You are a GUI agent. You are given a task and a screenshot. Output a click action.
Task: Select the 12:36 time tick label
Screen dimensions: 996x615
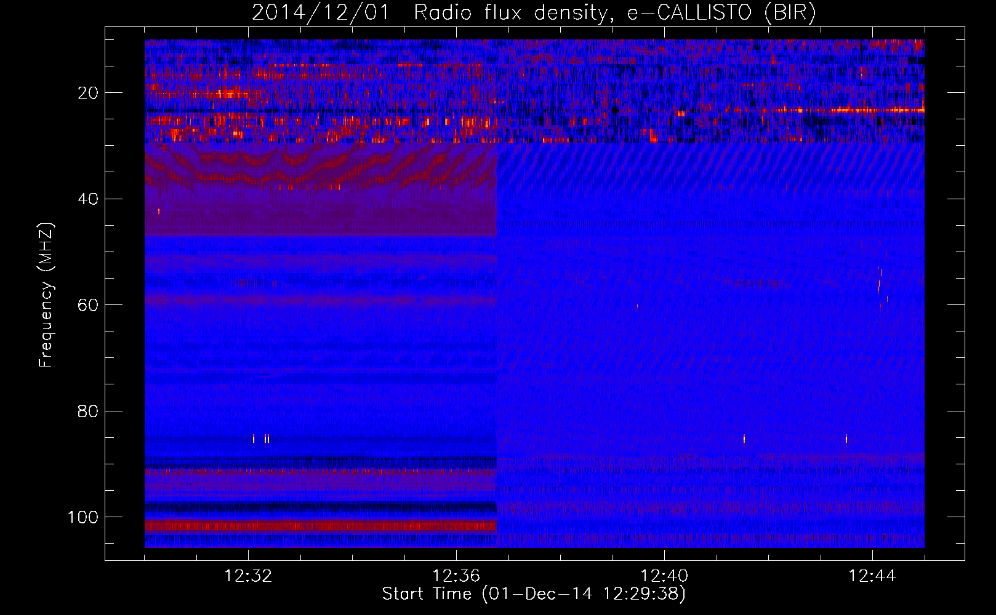pos(456,576)
